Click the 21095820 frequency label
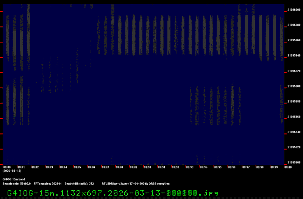303x199 pixels. tap(294, 147)
